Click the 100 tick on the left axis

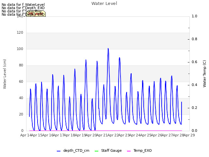tap(20, 49)
